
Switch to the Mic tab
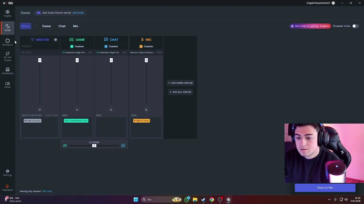pyautogui.click(x=76, y=26)
